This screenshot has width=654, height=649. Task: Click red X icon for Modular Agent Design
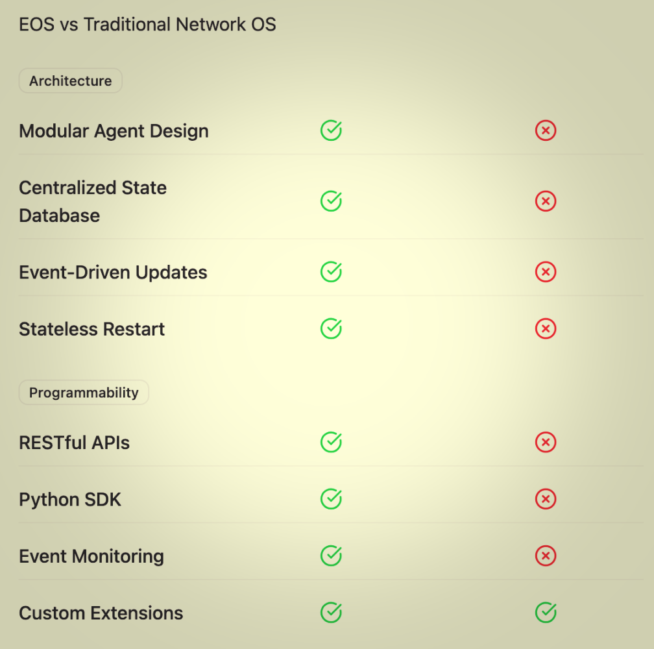546,130
